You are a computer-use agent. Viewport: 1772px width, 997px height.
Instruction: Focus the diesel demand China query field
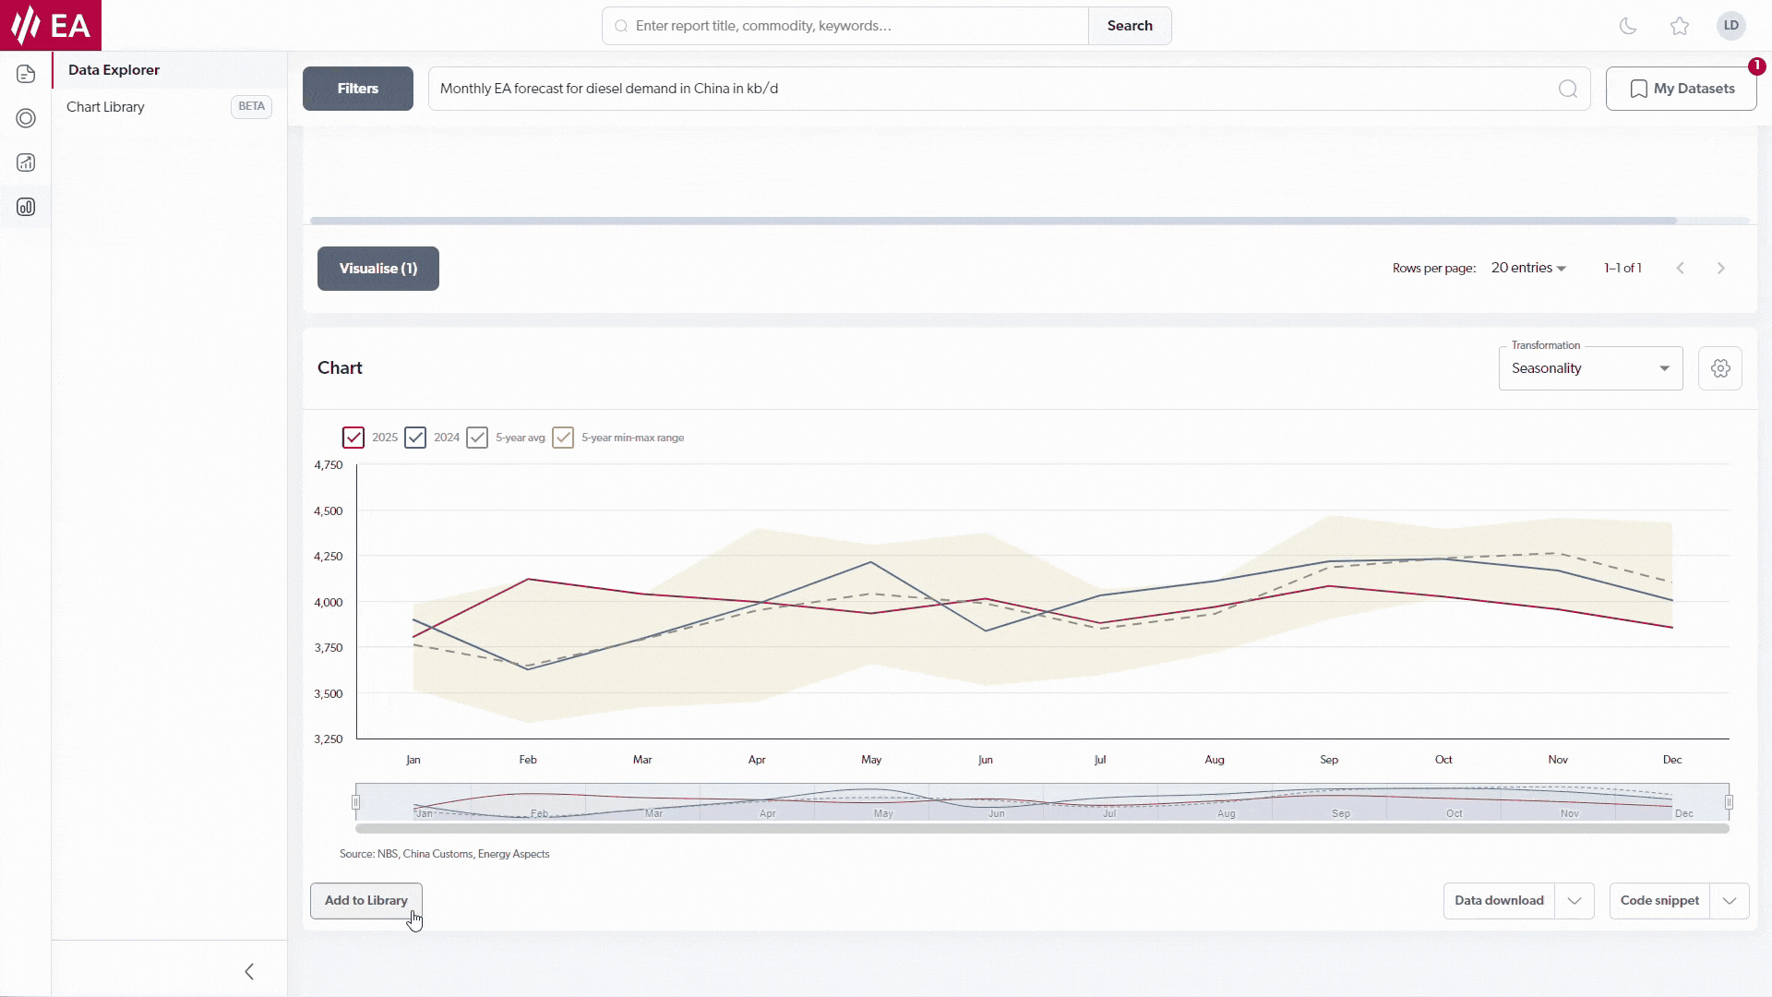tap(1010, 89)
